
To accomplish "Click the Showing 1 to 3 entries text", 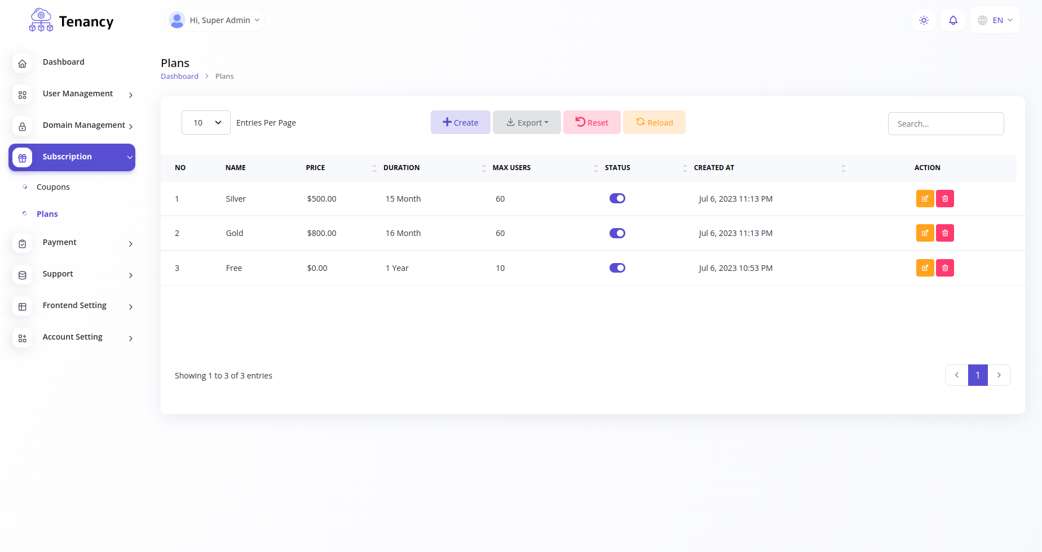I will pos(223,376).
